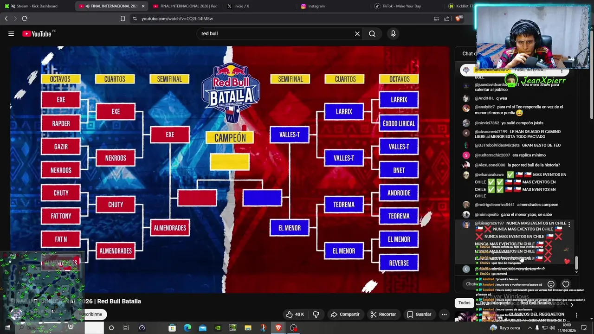This screenshot has width=594, height=334.
Task: Open the YouTube guide hamburger menu
Action: tap(11, 33)
